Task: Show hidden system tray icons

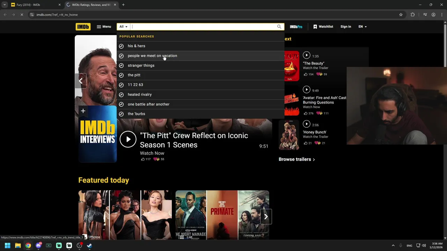Action: click(393, 245)
